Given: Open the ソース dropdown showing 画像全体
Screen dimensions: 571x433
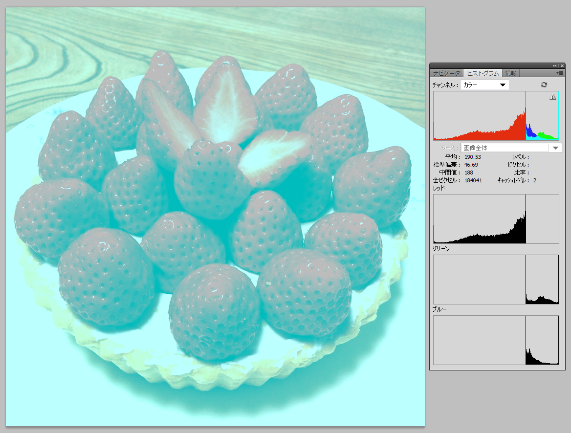Looking at the screenshot, I should [x=511, y=148].
